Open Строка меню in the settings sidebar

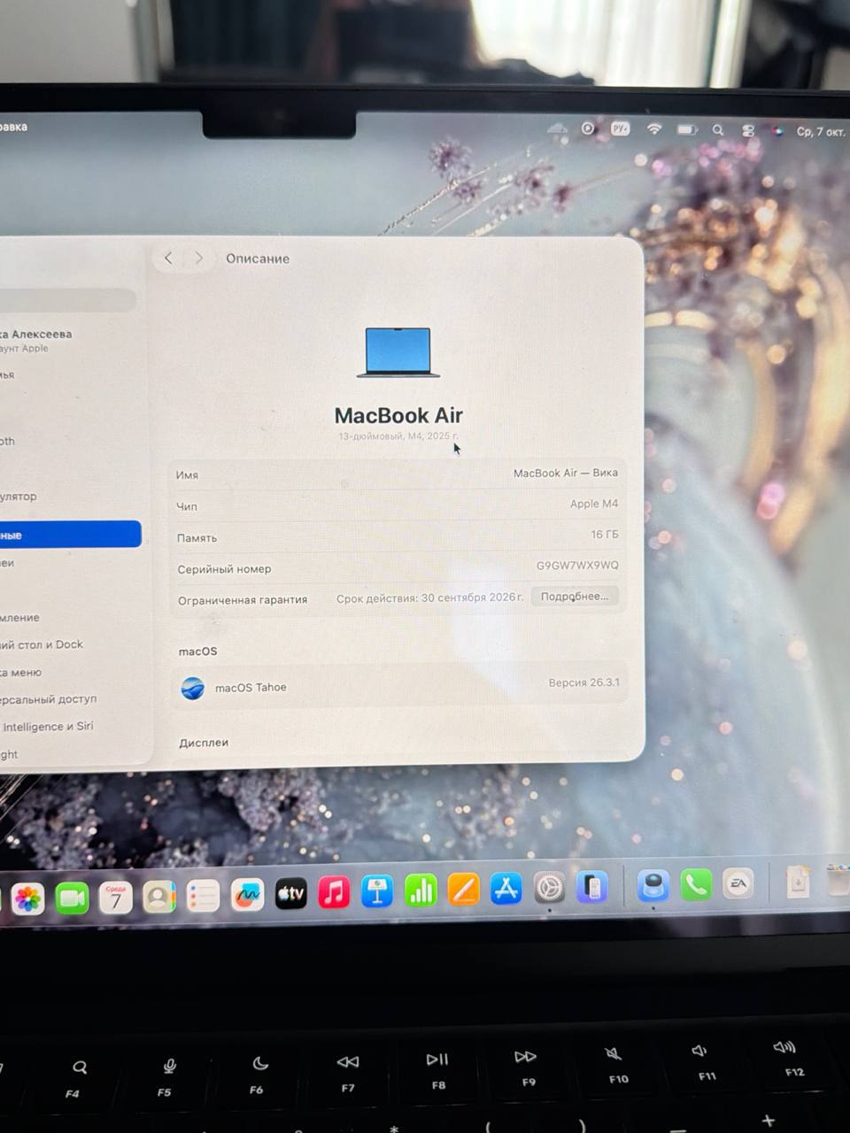(x=21, y=672)
